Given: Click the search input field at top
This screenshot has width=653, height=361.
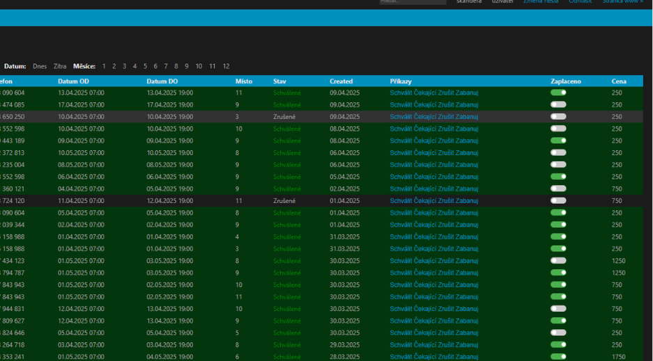Looking at the screenshot, I should click(413, 1).
